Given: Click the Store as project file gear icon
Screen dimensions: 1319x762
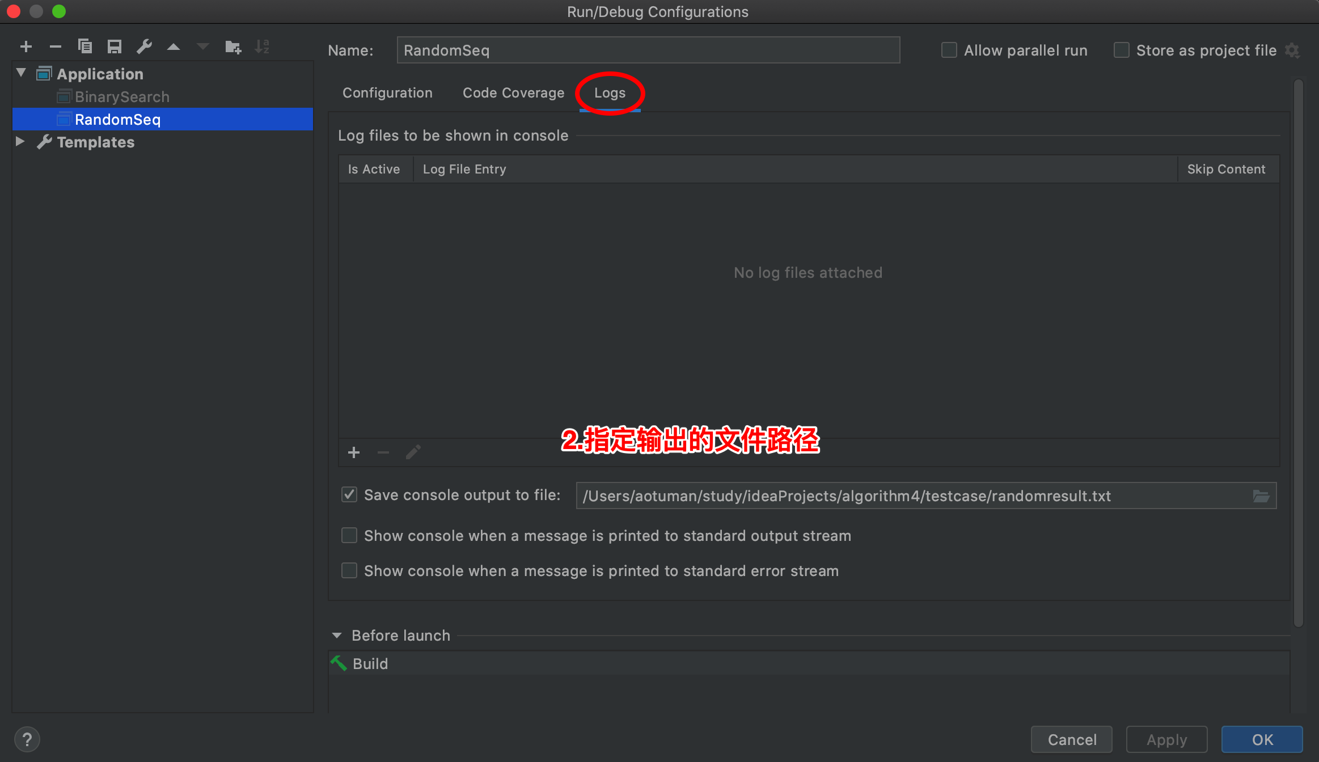Looking at the screenshot, I should [1292, 50].
